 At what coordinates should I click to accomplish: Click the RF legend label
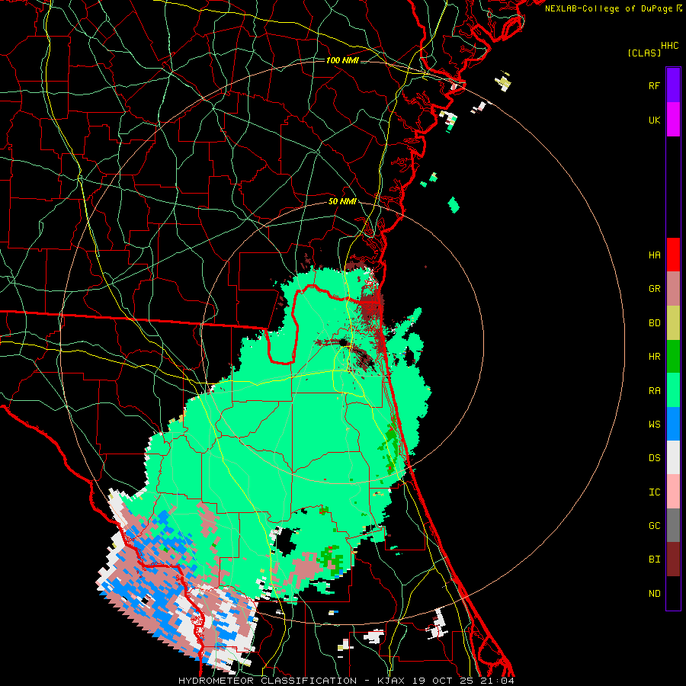(x=654, y=85)
